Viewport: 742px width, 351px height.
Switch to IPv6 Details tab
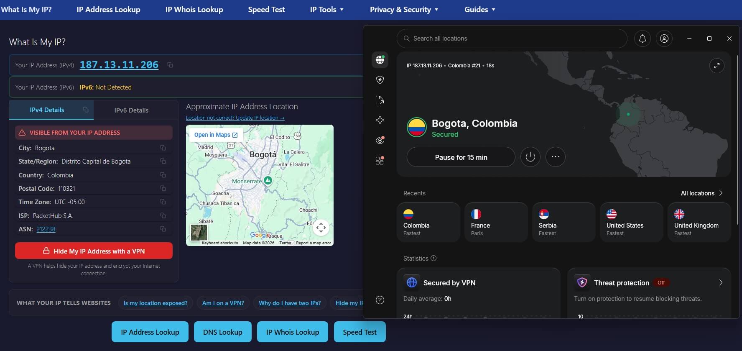(x=131, y=110)
